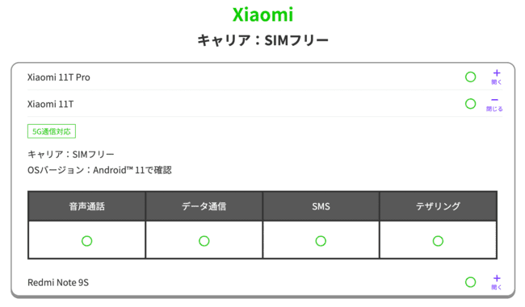Click the green circle under データ通信
The width and height of the screenshot is (525, 307).
pyautogui.click(x=204, y=241)
